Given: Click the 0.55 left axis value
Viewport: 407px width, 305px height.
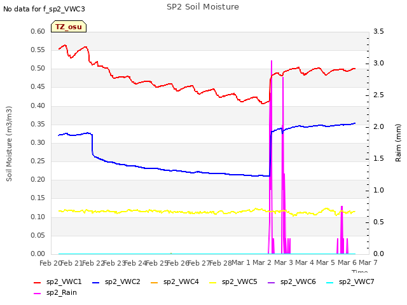Looking at the screenshot, I should [38, 50].
